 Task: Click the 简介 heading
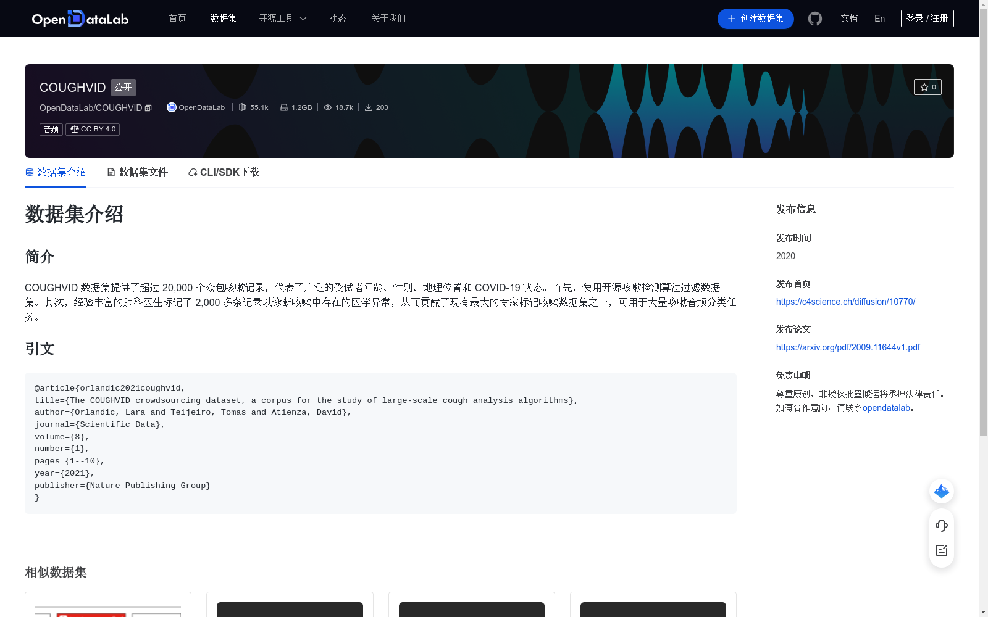tap(40, 257)
